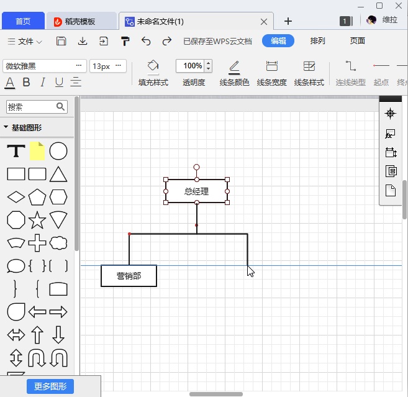Choose the line start point (起点) style
Viewport: 408px width, 397px height.
click(381, 73)
